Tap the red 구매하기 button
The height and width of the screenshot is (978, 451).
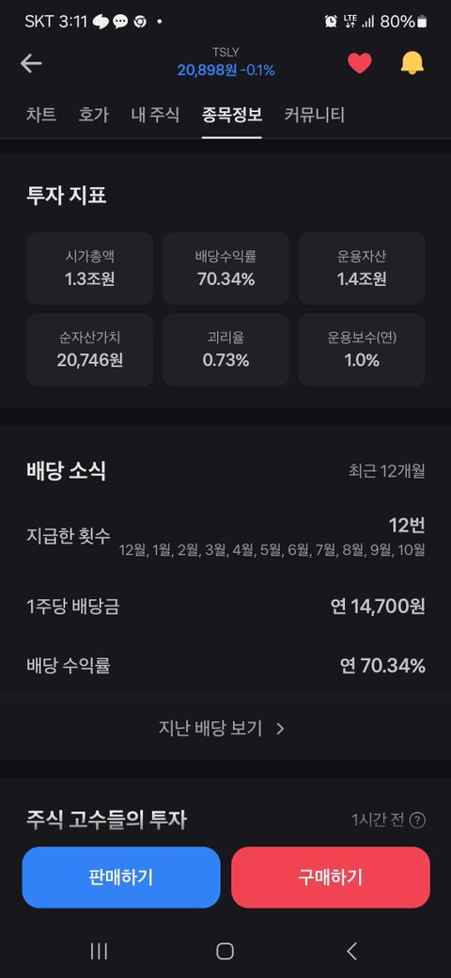331,877
